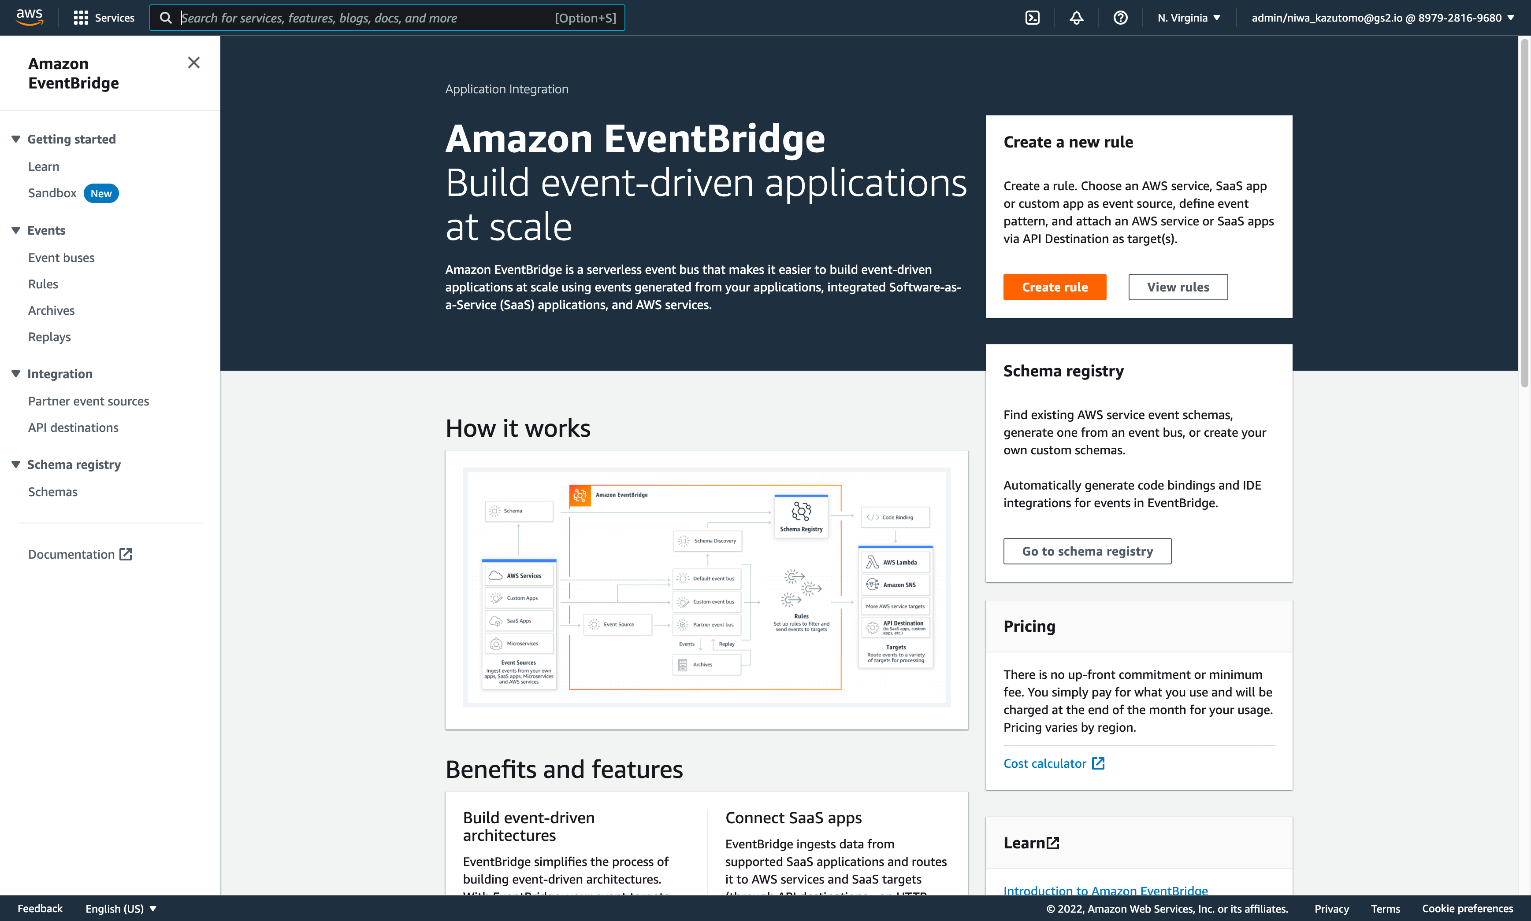Go to Event buses
This screenshot has width=1531, height=921.
[62, 258]
